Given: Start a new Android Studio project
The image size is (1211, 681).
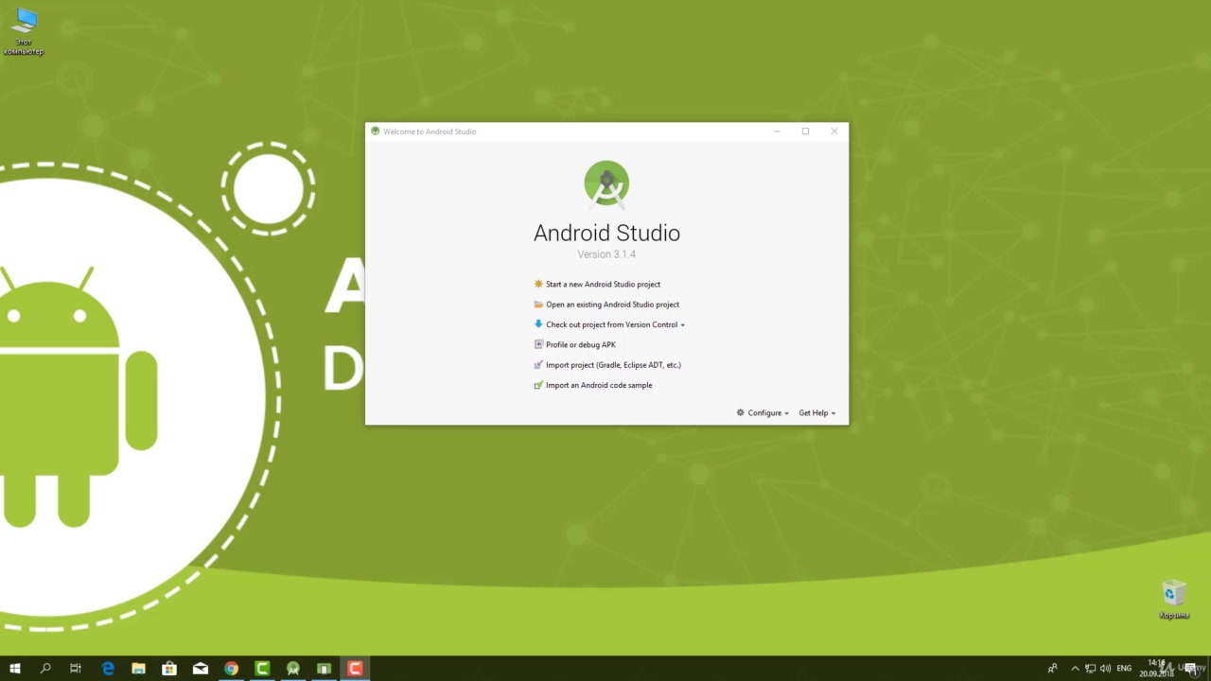Looking at the screenshot, I should [x=597, y=284].
